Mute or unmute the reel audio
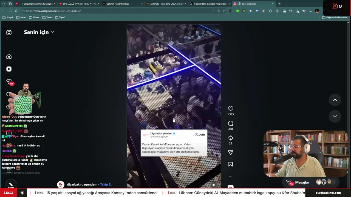 214,185
